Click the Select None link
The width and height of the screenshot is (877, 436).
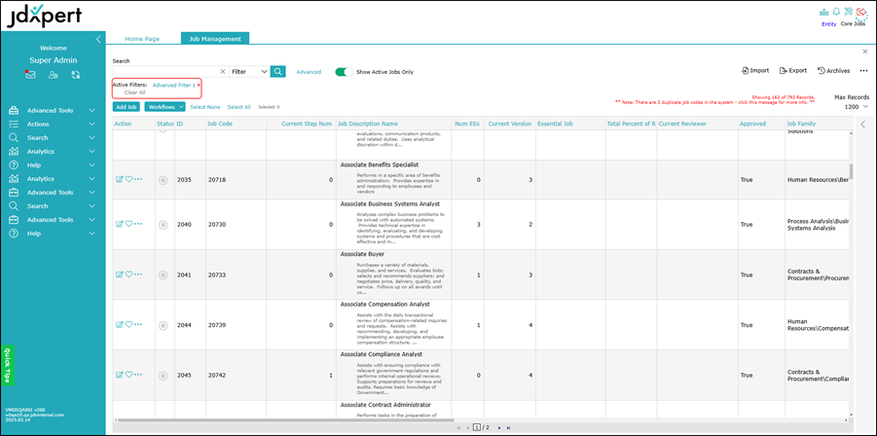pos(204,107)
